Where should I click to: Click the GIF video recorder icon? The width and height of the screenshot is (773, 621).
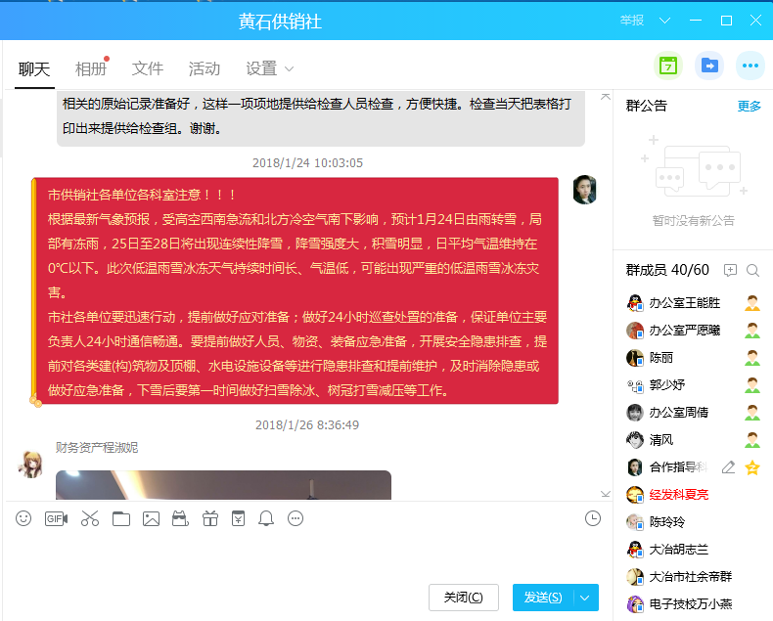pos(56,518)
